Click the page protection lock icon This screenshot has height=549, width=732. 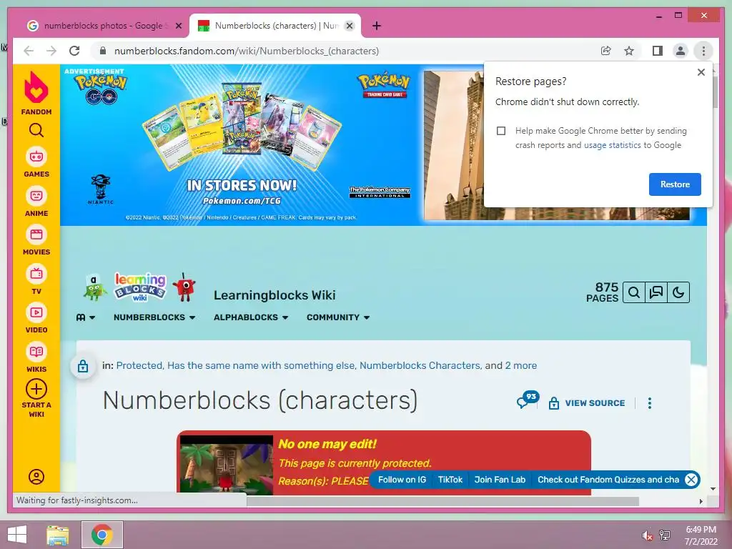(83, 366)
